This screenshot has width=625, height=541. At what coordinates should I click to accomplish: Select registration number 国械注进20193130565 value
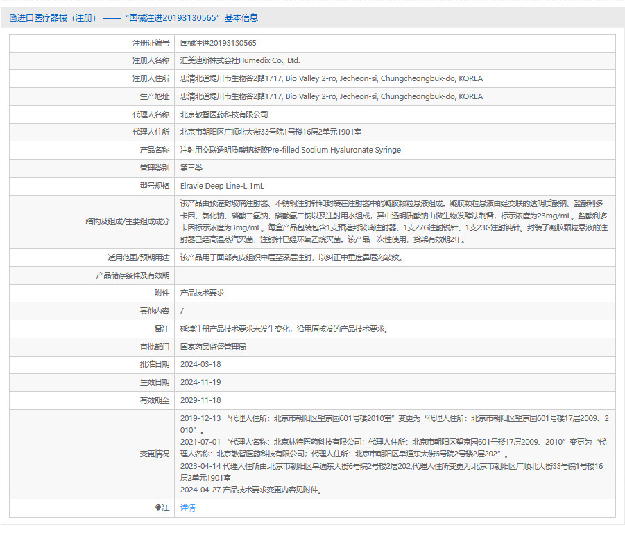(218, 43)
